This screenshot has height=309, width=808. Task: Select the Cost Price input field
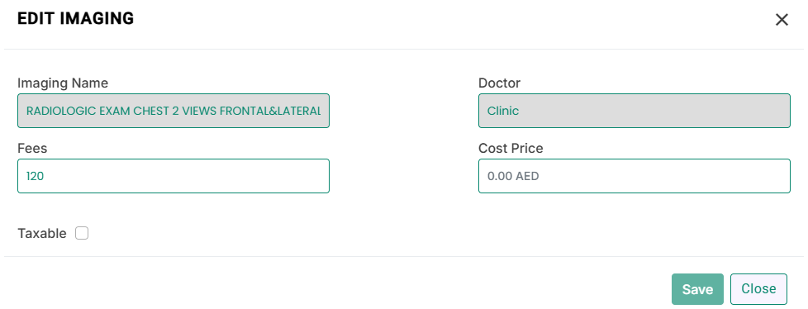(635, 176)
